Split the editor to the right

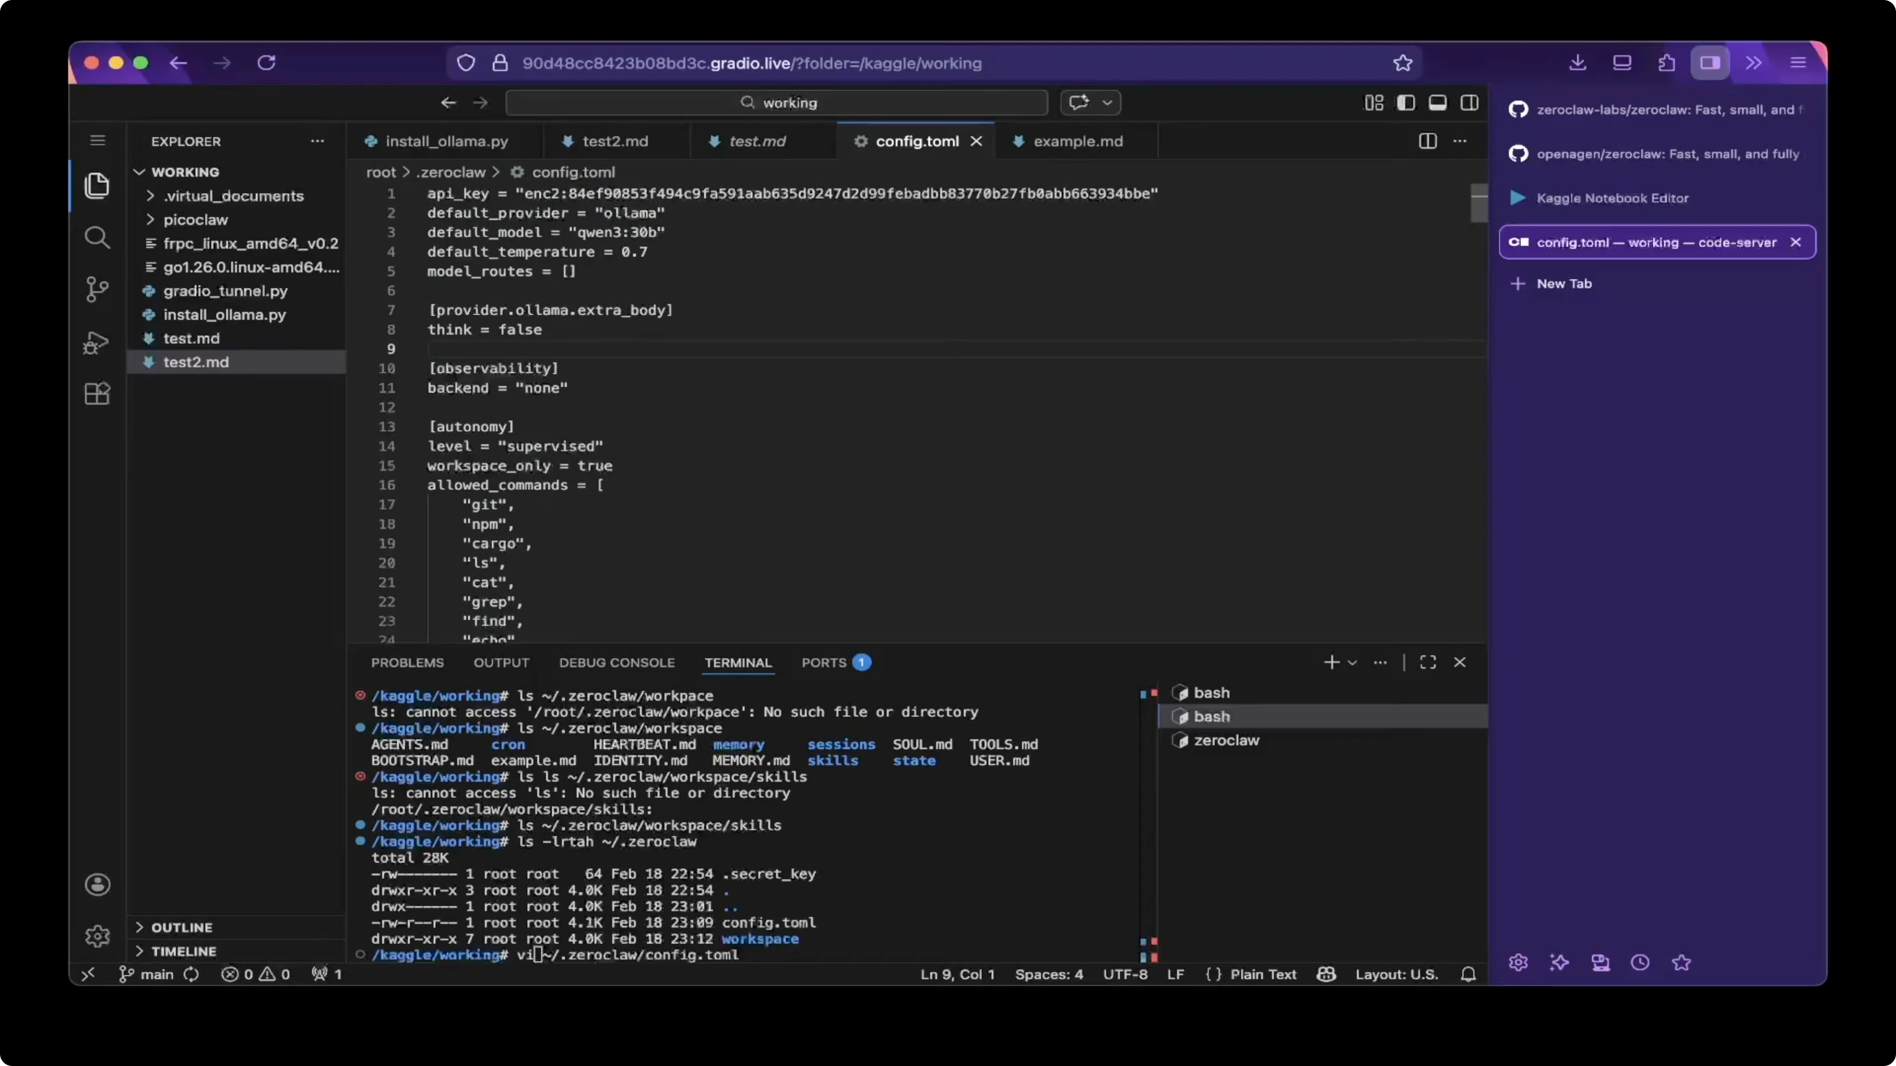point(1427,141)
